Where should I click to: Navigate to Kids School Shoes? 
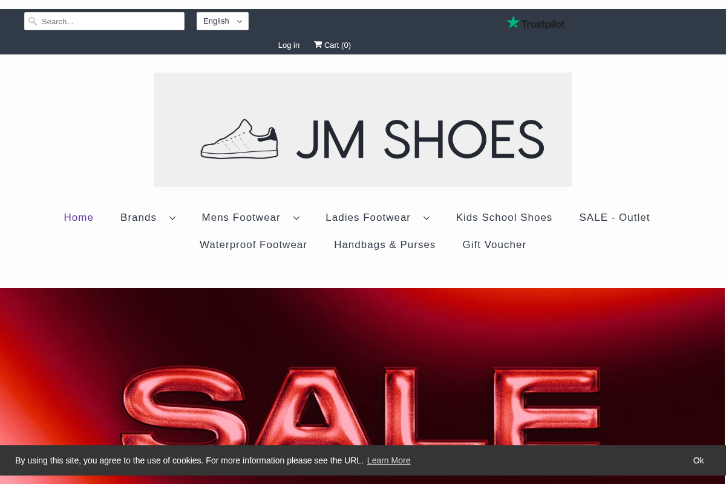tap(504, 217)
